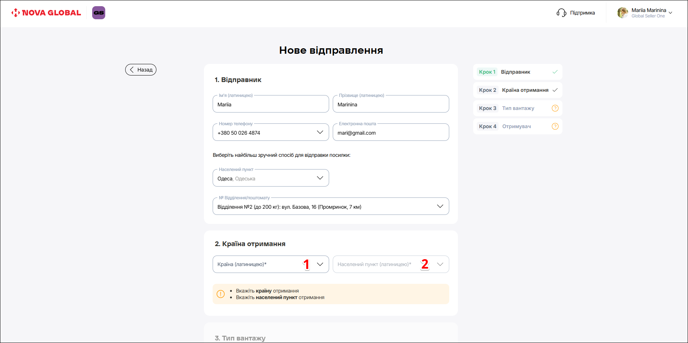688x343 pixels.
Task: Open the purple GS app icon
Action: (99, 13)
